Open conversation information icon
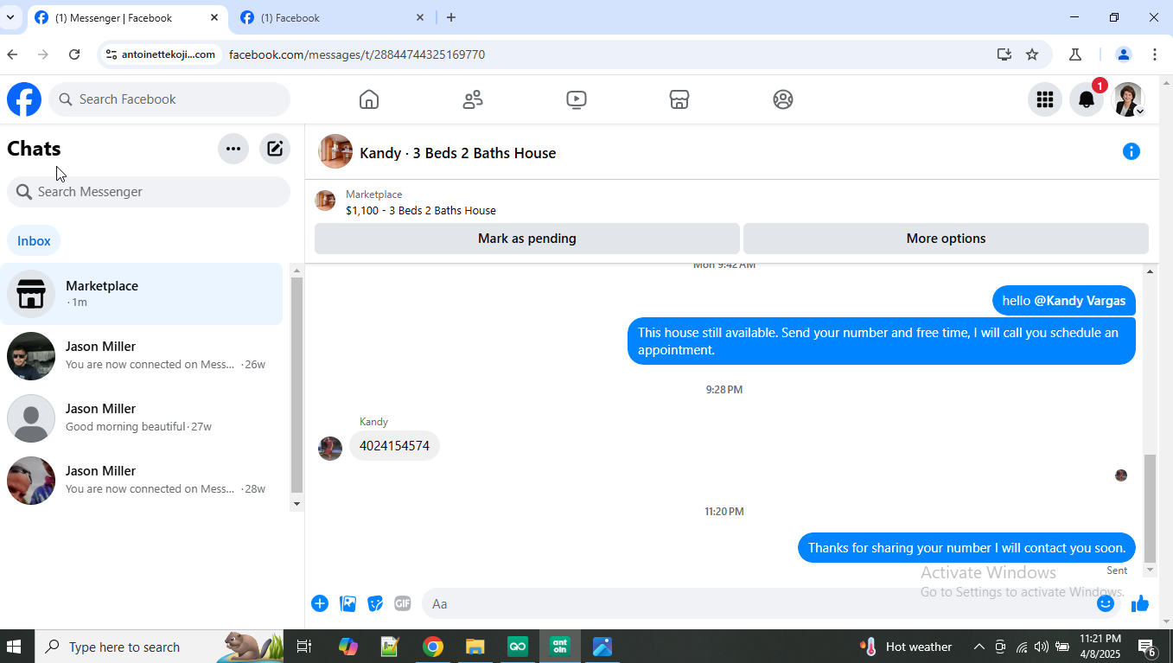The width and height of the screenshot is (1173, 663). [1131, 151]
